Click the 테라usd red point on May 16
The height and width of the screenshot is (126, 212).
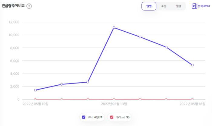click(x=192, y=99)
